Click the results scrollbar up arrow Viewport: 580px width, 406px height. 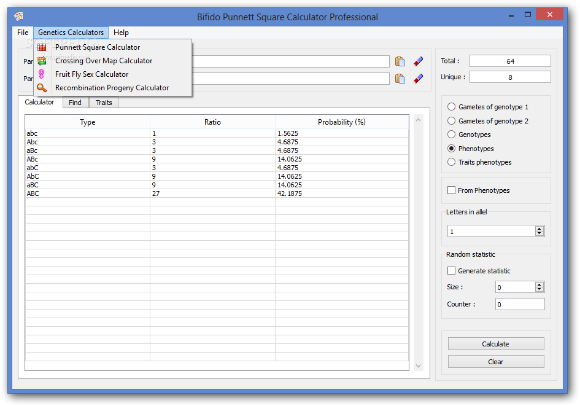[419, 120]
